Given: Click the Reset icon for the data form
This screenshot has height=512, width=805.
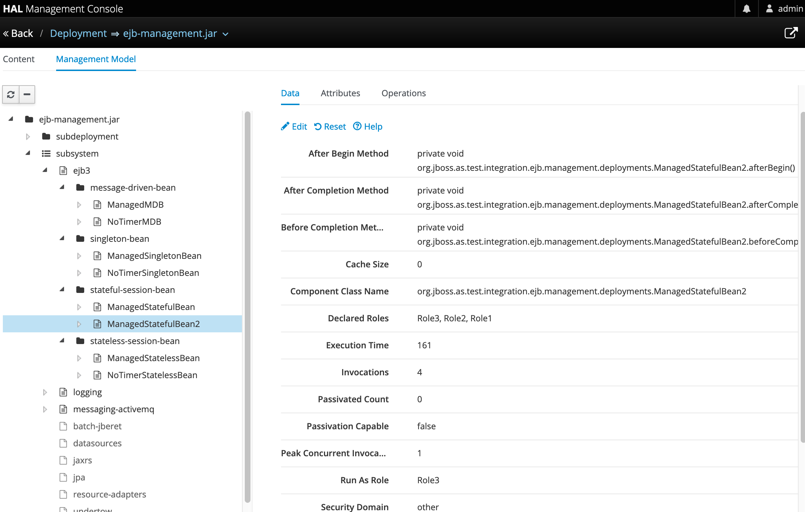Looking at the screenshot, I should coord(319,126).
